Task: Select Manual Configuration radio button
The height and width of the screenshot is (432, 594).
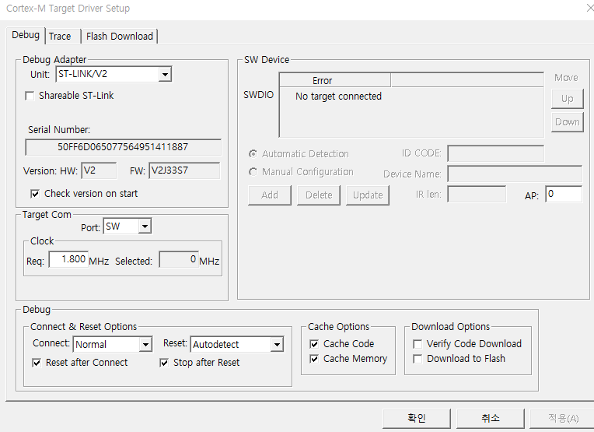Action: [253, 172]
